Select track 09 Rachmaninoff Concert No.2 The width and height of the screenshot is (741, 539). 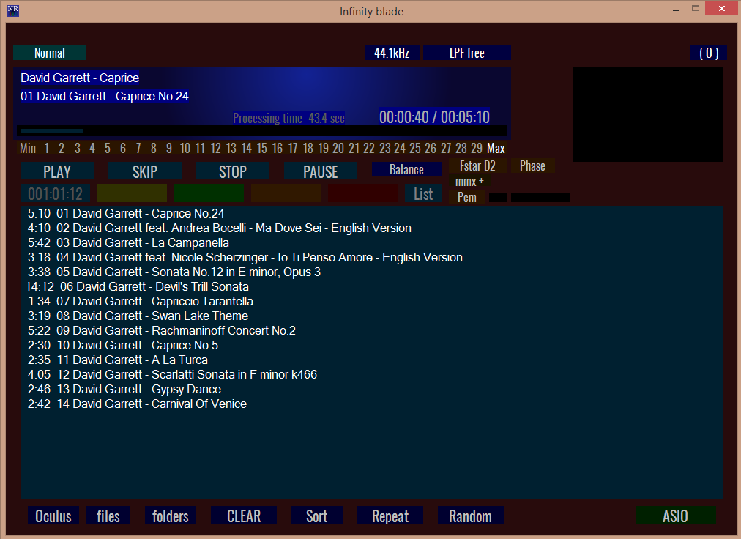point(372,330)
